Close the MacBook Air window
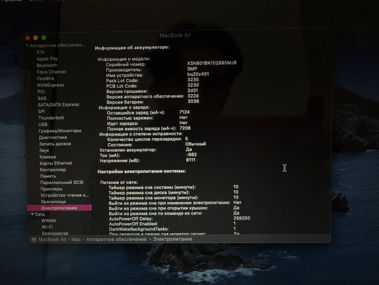Screen dimensions: 379x285 [x=27, y=38]
